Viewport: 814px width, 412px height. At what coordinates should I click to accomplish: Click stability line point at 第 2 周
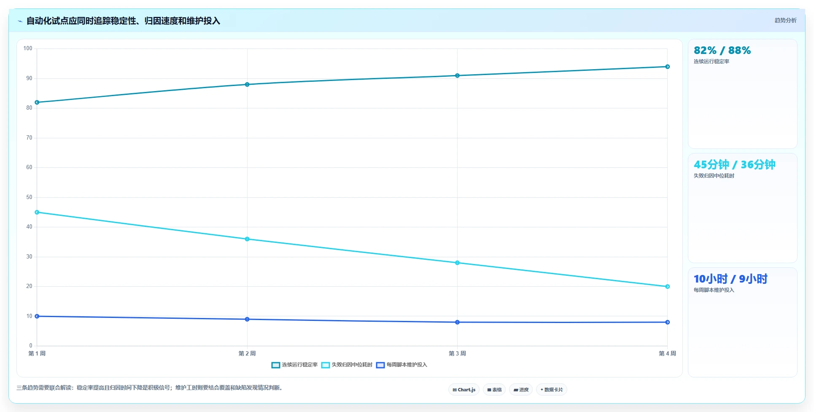[x=247, y=84]
